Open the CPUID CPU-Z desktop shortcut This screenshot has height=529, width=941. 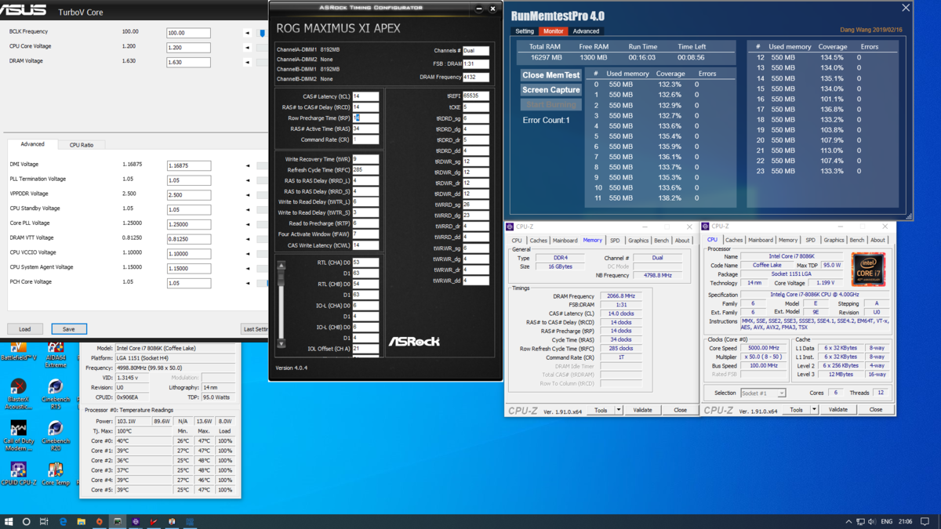(x=18, y=473)
